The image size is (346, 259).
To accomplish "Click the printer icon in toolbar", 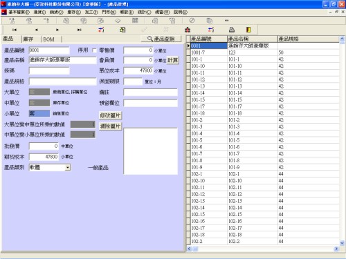I will click(x=232, y=30).
